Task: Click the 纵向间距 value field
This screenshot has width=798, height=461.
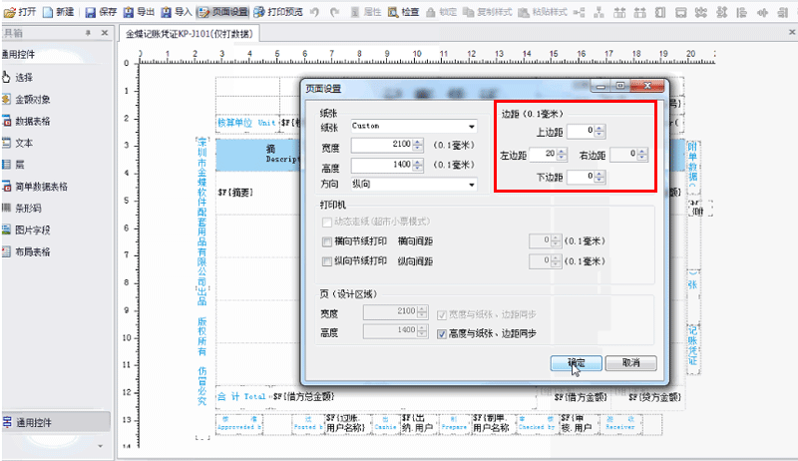Action: (x=540, y=261)
